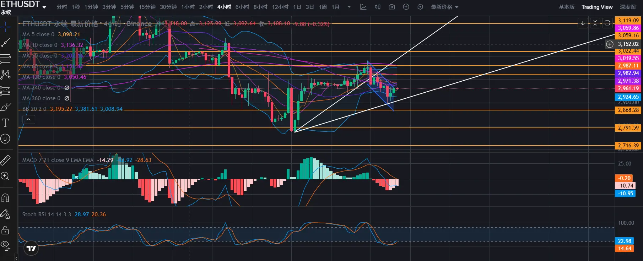
Task: Select the Stoch RSI indicator legend
Action: click(x=47, y=214)
